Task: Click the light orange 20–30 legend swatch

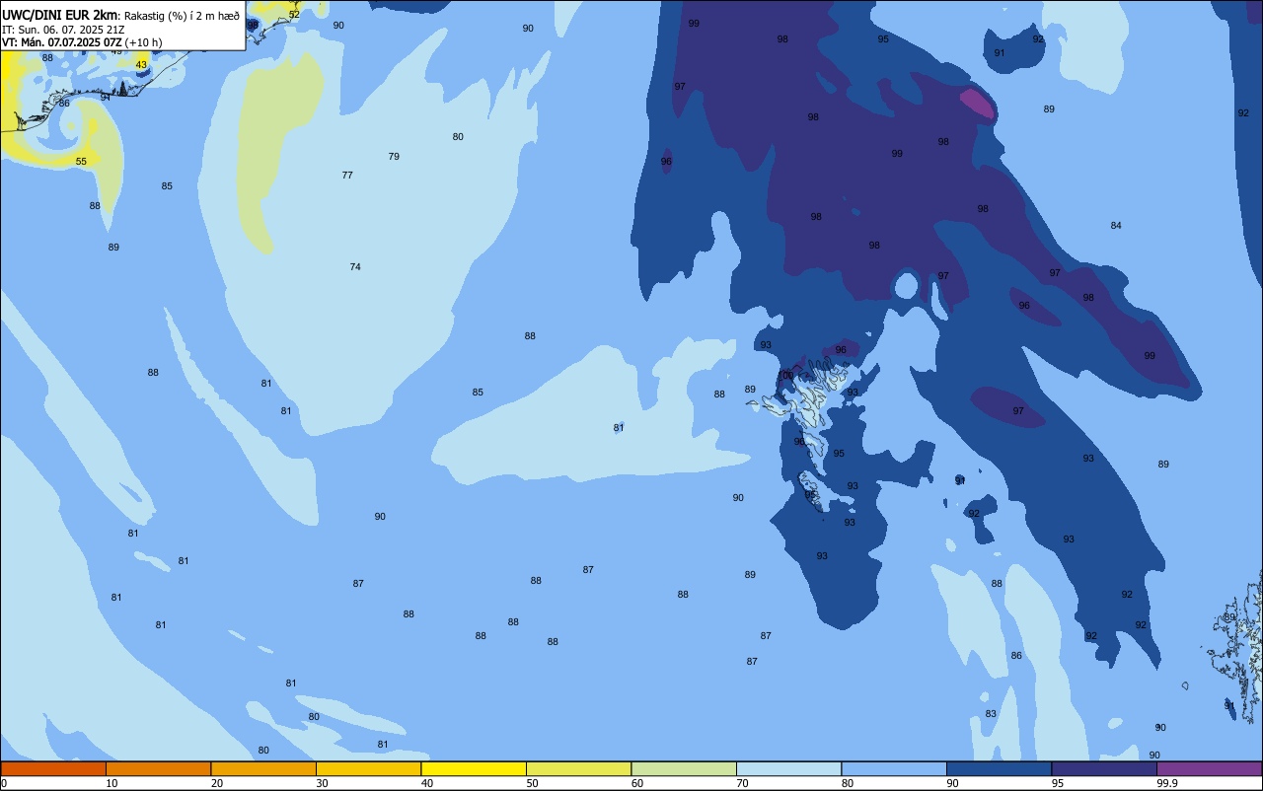Action: (x=263, y=768)
